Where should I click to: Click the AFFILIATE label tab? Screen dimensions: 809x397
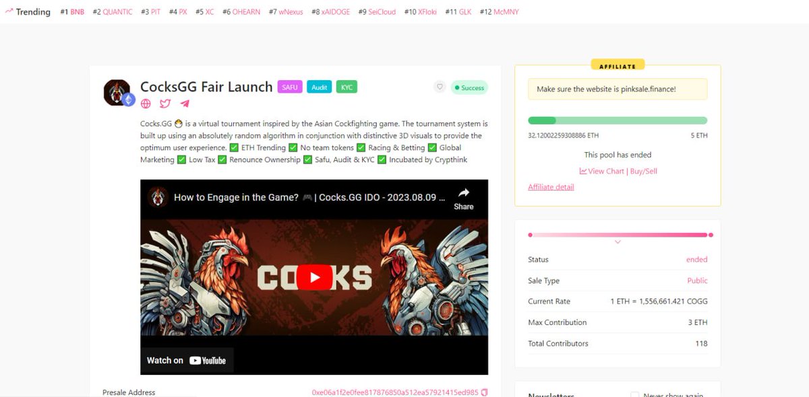point(618,66)
